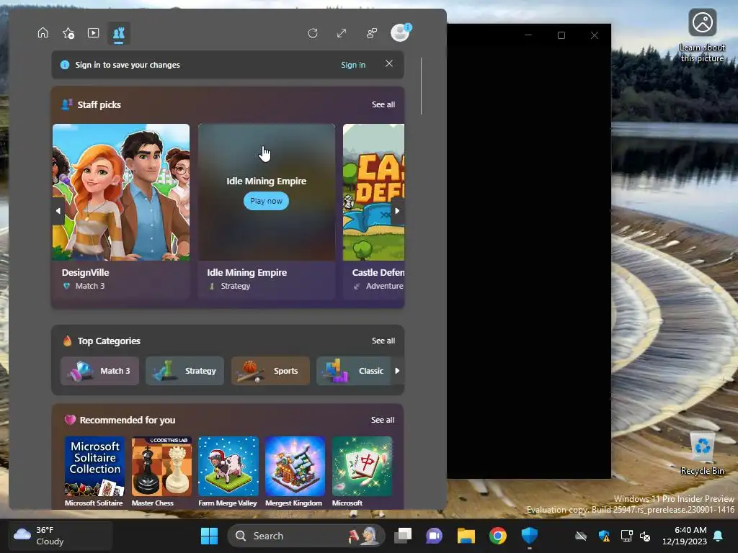This screenshot has height=553, width=738.
Task: Click the DesignVille title text
Action: coord(85,272)
